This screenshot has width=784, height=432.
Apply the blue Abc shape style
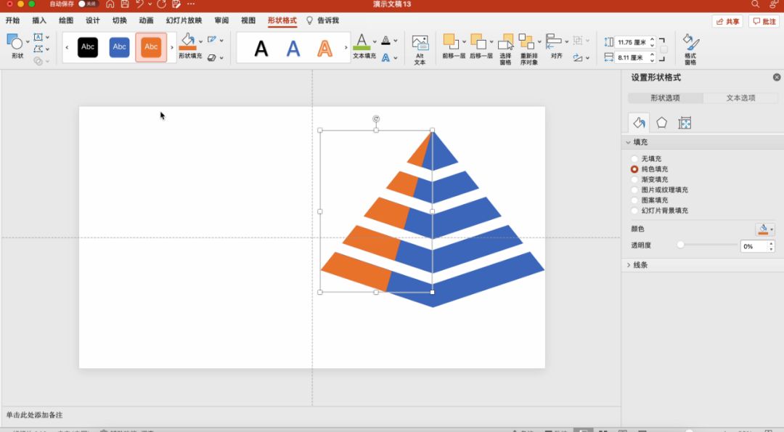[120, 47]
